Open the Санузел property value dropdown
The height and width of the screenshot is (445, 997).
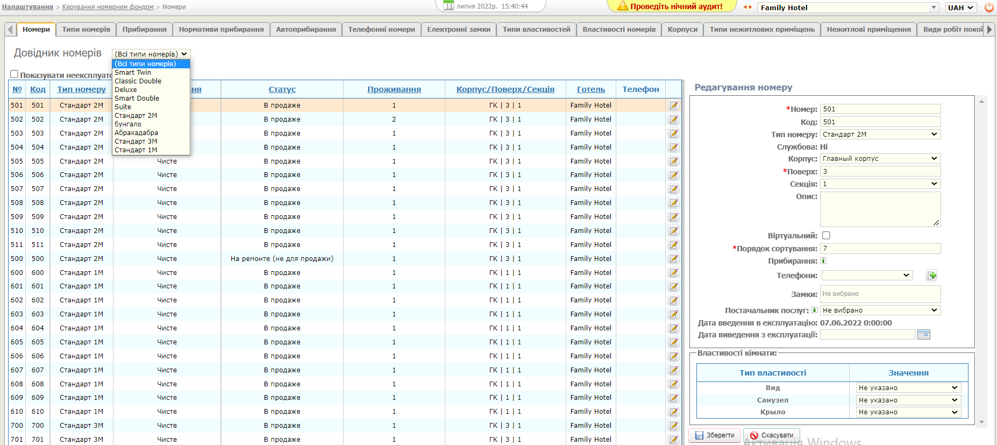[908, 400]
